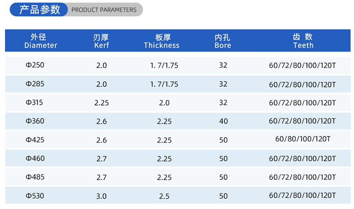Select the Diameter column header

[41, 41]
